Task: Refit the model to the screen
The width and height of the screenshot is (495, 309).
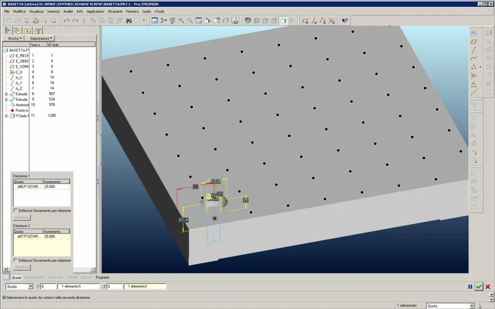Action: (x=199, y=21)
